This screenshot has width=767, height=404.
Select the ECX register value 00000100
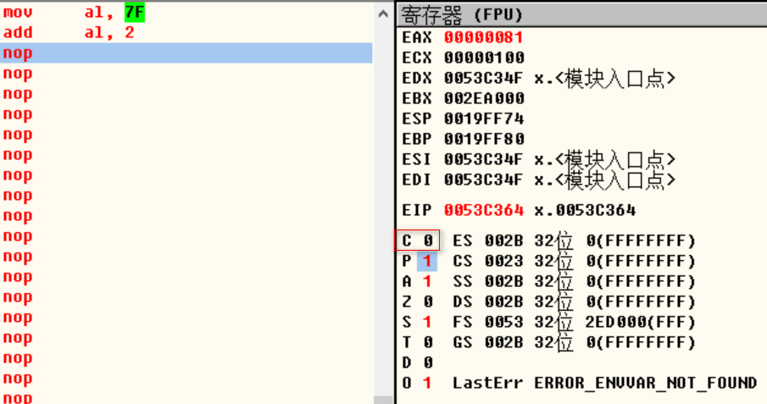coord(484,58)
